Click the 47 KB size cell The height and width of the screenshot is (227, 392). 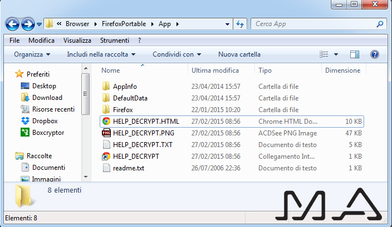tap(354, 133)
